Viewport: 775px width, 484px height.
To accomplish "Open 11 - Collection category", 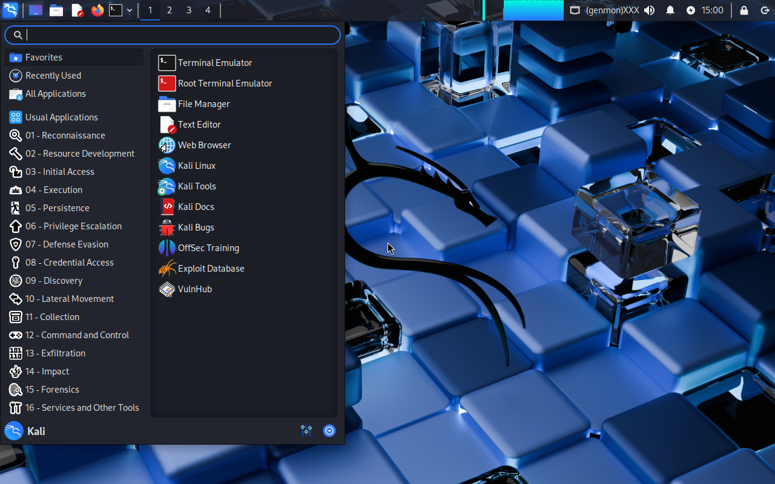I will tap(74, 317).
